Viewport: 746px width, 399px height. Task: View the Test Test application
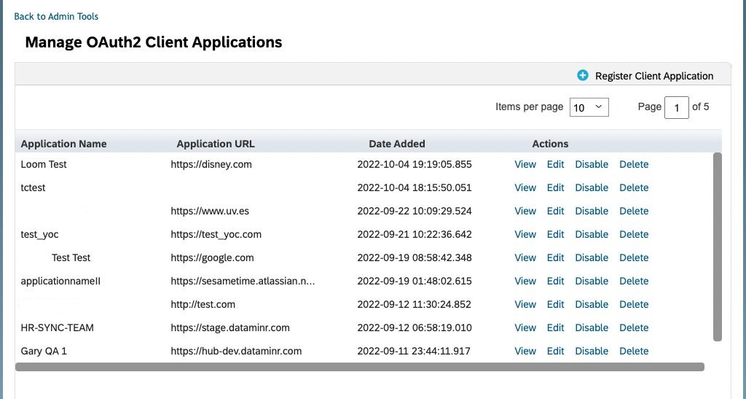[x=525, y=257]
